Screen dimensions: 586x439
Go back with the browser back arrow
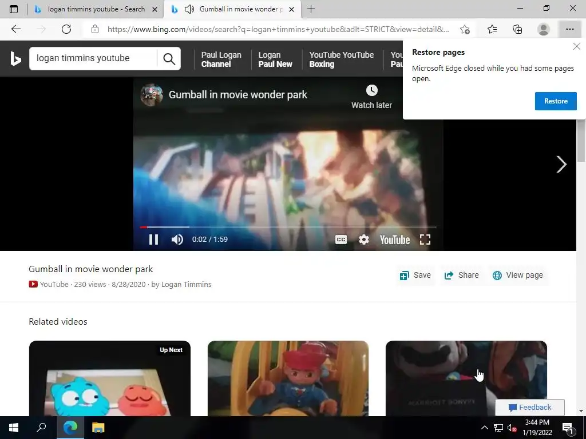pos(15,29)
